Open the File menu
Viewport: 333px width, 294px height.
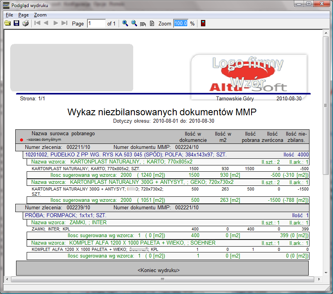click(9, 15)
